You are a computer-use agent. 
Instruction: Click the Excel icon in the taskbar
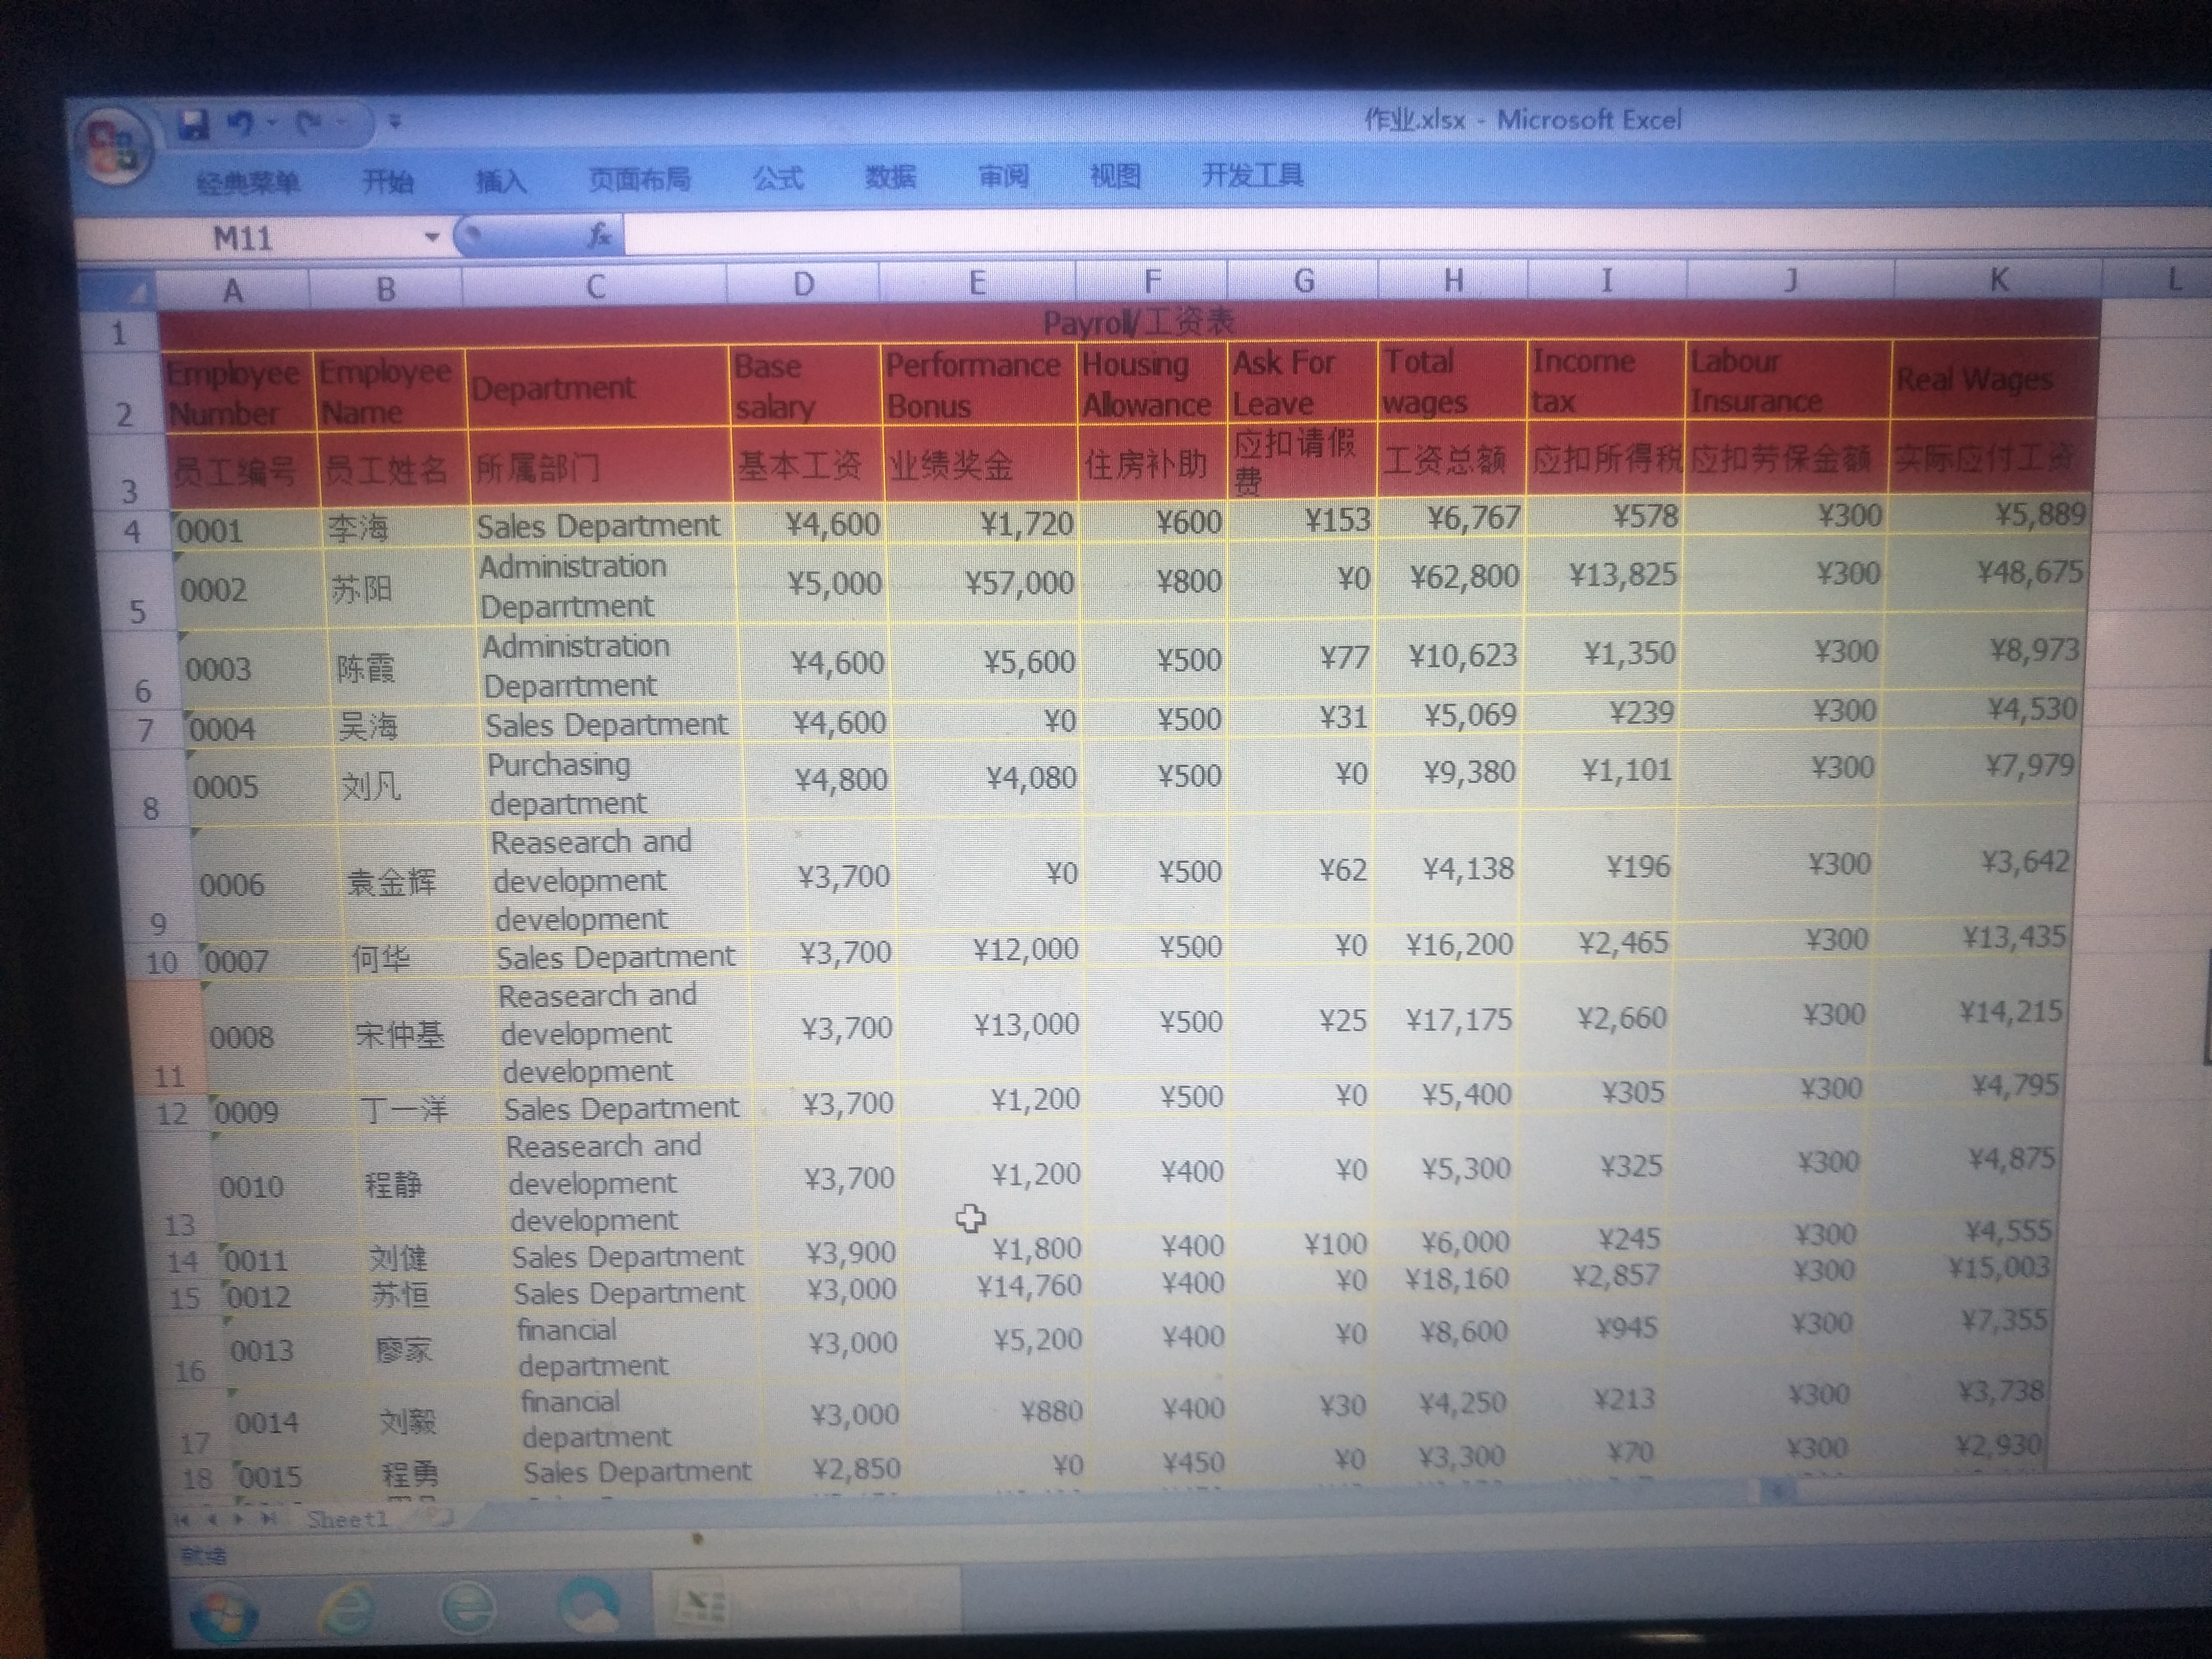point(702,1606)
